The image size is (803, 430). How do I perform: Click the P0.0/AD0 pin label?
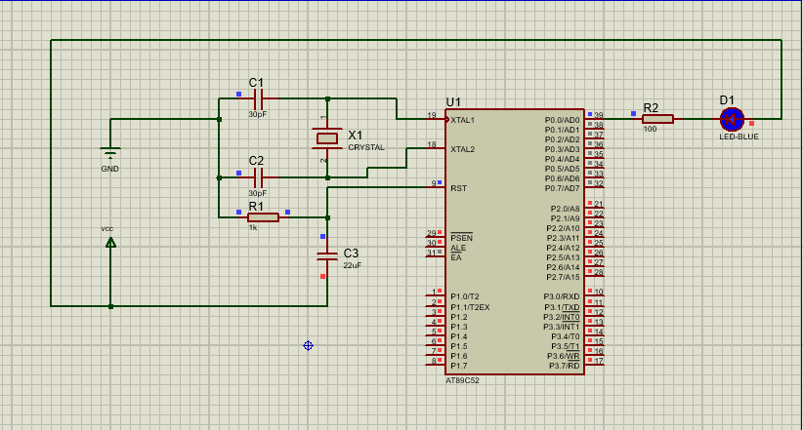[562, 120]
